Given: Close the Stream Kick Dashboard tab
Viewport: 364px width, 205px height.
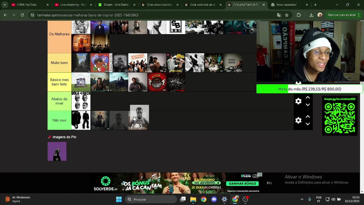Looking at the screenshot, I should click(x=135, y=5).
